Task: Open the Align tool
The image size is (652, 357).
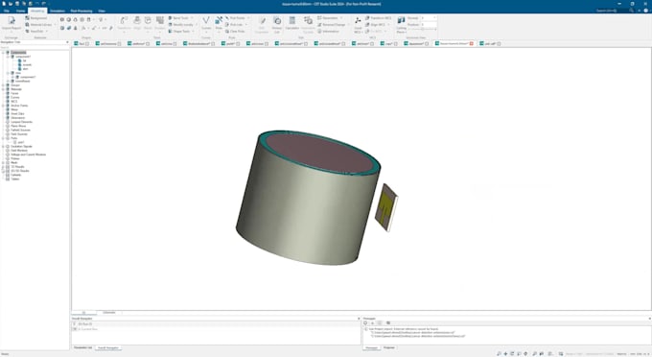Action: coord(137,23)
